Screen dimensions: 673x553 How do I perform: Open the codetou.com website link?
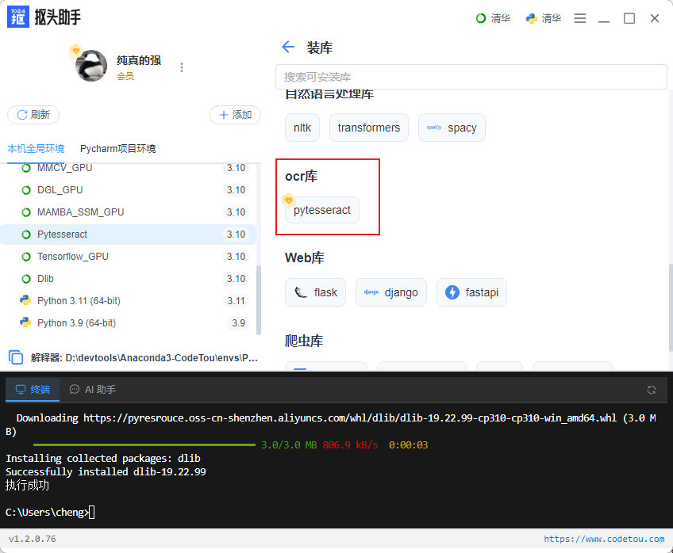[604, 539]
